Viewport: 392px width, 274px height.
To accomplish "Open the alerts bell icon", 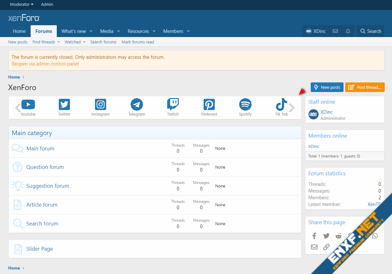I will click(348, 31).
